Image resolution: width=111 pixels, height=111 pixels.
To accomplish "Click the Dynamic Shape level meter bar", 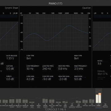I will point(9,16).
